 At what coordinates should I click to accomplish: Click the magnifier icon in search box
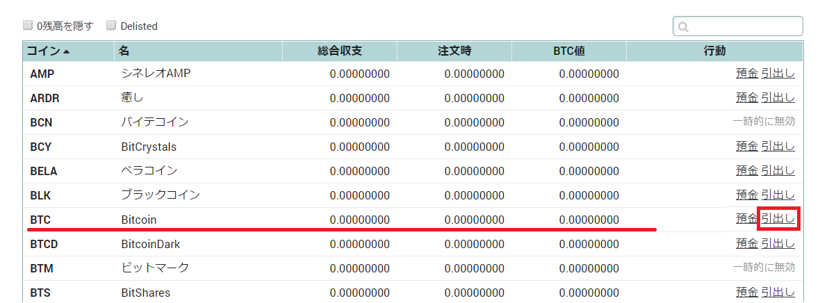(683, 27)
